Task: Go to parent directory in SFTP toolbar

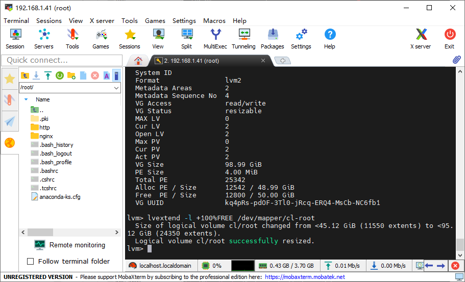Action: tap(25, 75)
